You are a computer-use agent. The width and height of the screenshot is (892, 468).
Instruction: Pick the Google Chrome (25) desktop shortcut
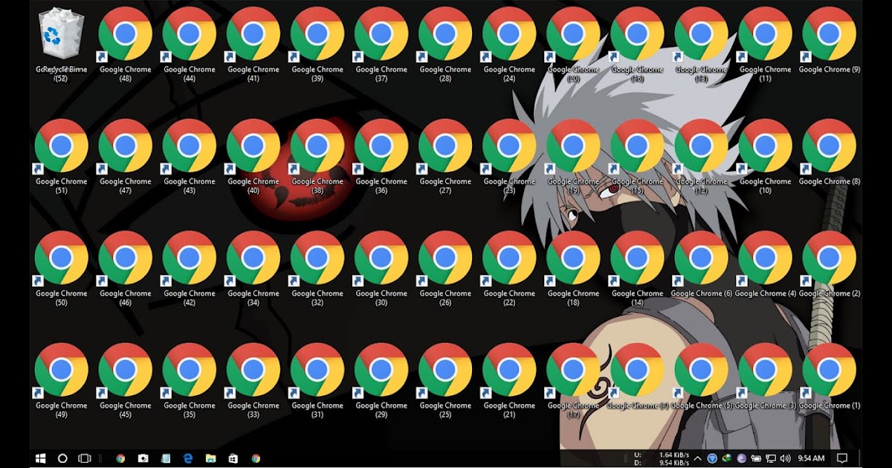(x=445, y=381)
